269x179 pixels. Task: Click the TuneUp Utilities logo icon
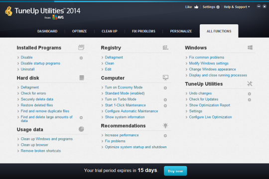8,11
